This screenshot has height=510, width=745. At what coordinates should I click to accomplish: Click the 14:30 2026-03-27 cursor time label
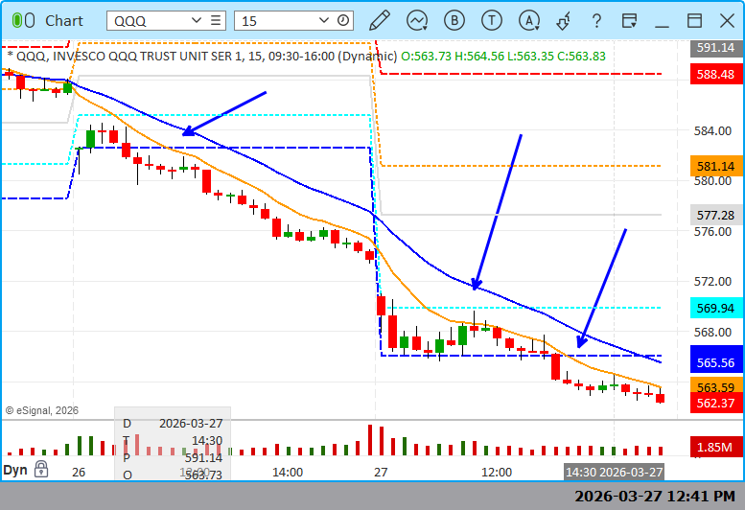tap(614, 472)
